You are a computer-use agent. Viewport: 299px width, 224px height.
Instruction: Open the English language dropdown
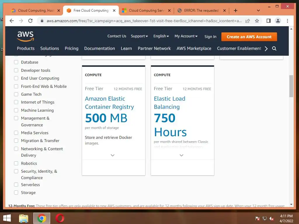161,36
